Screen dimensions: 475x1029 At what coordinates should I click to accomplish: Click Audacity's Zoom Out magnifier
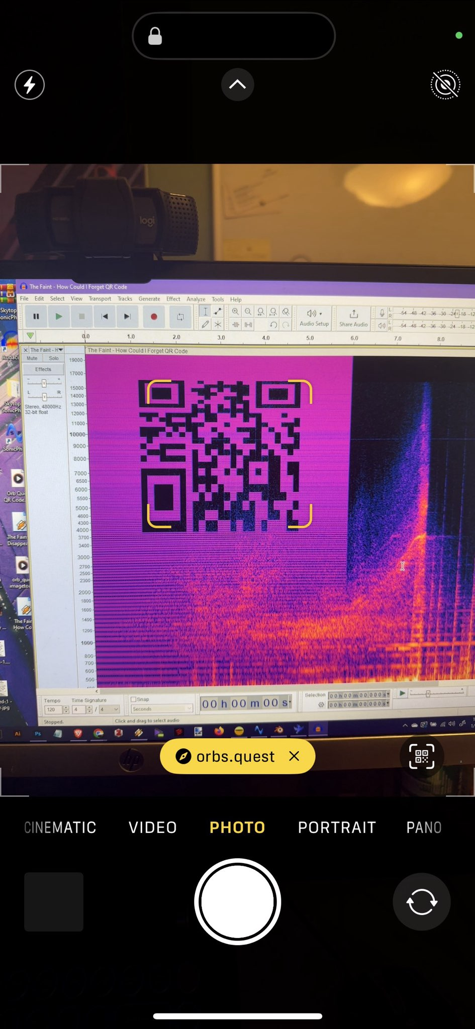pos(248,312)
